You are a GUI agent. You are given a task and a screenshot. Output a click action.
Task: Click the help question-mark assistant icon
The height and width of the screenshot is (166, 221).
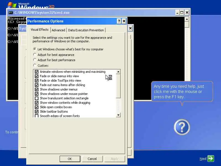point(182,127)
